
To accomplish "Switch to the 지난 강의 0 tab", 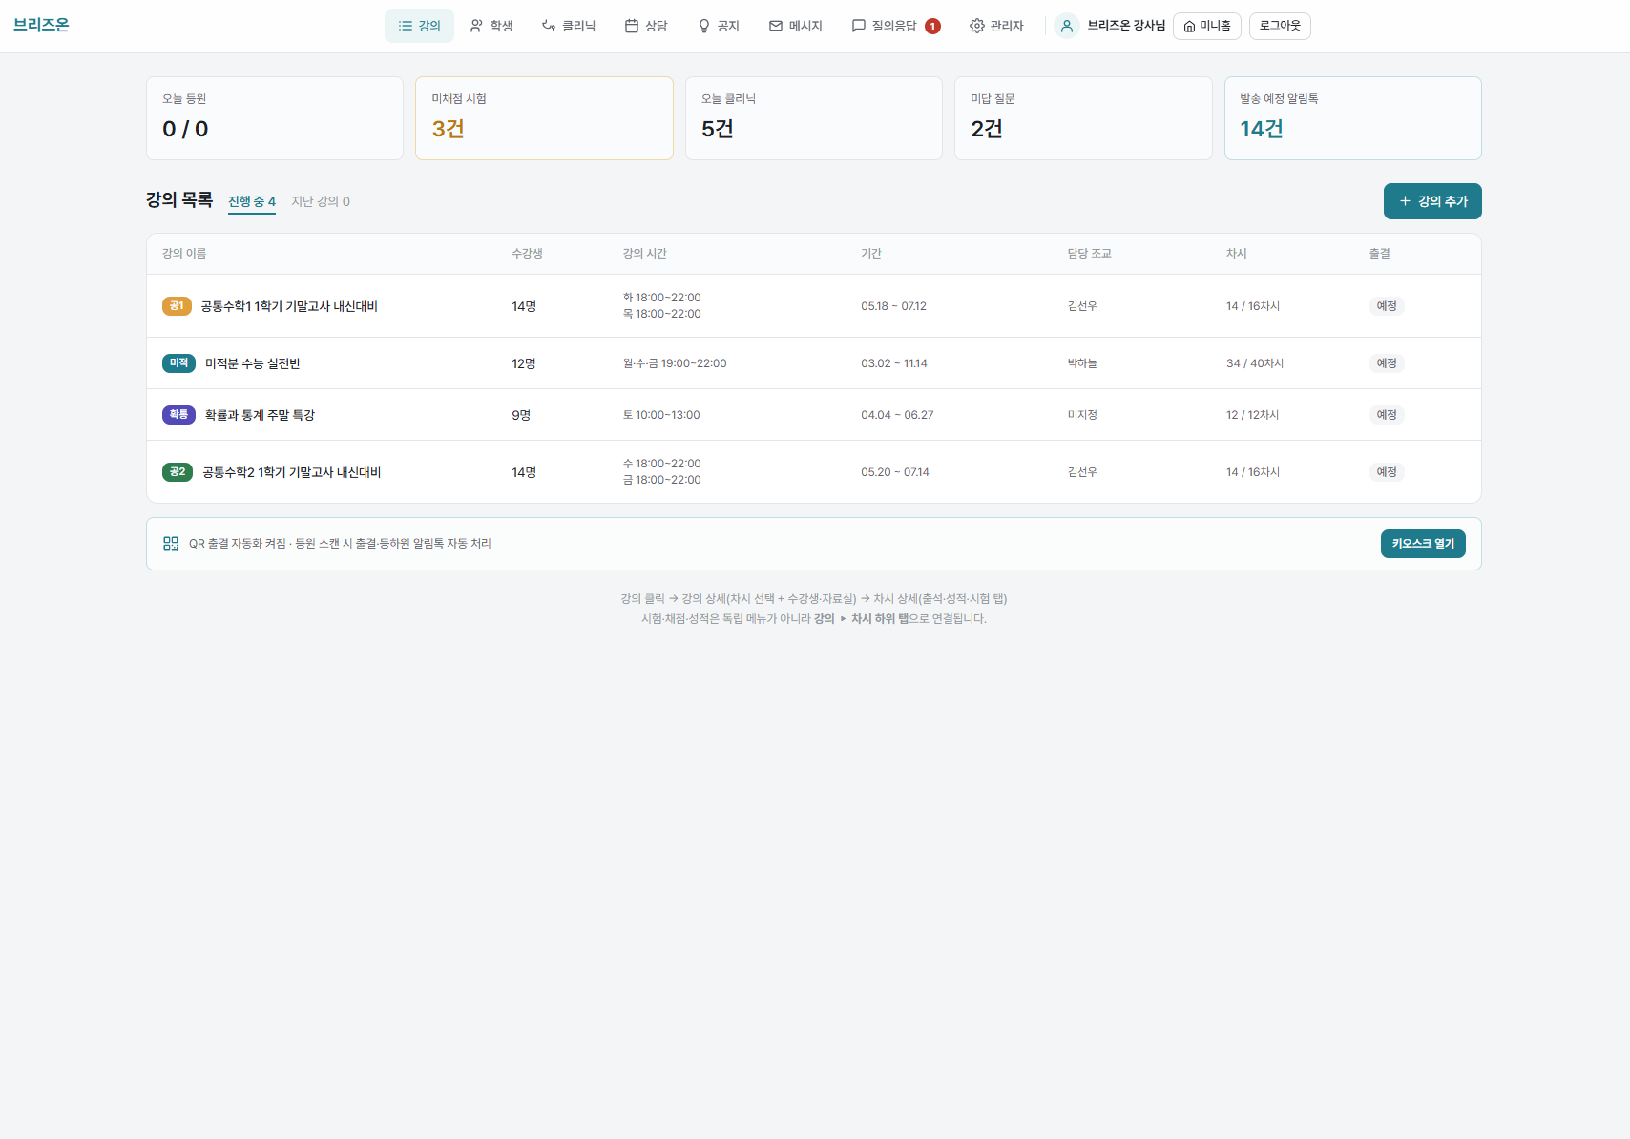I will coord(321,201).
